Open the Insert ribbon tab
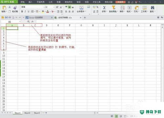The image size is (164, 118). (31, 2)
